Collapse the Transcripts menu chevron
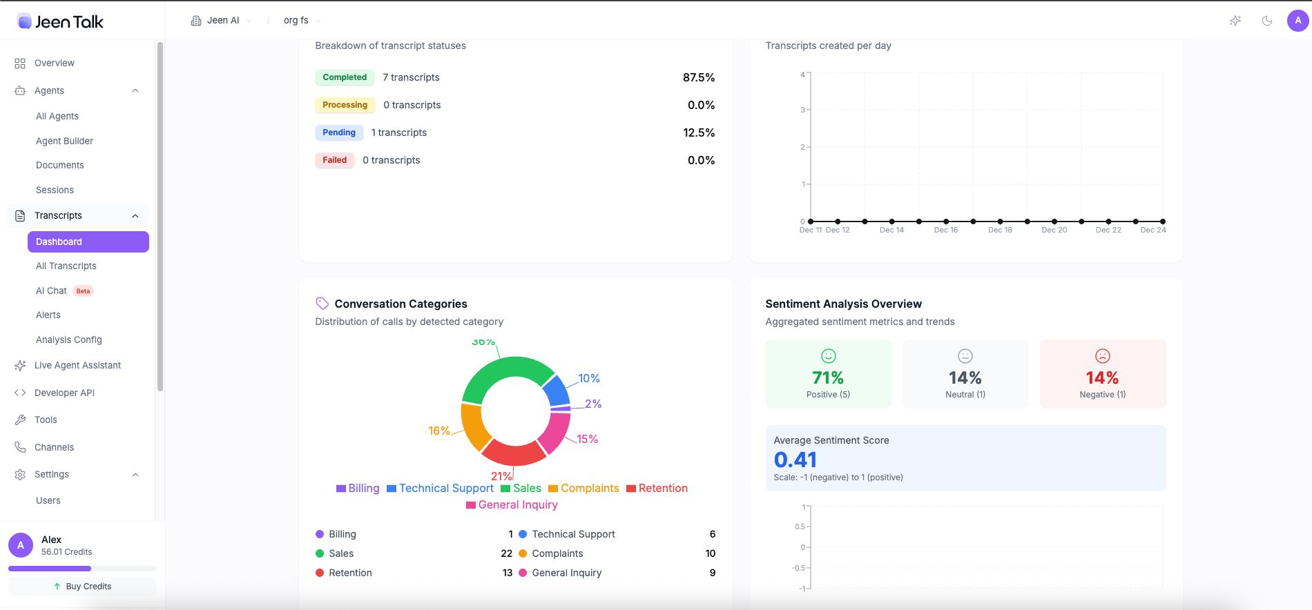 135,216
